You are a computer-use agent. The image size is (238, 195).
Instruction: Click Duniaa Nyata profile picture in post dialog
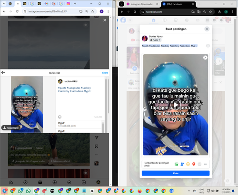tap(145, 39)
